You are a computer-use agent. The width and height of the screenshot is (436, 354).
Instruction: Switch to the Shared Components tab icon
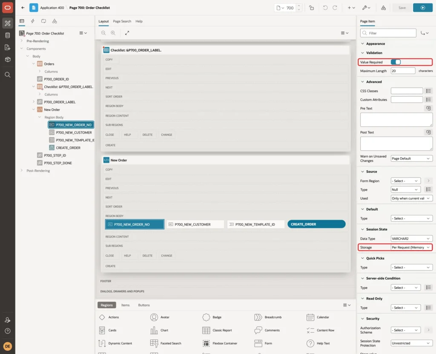point(54,21)
